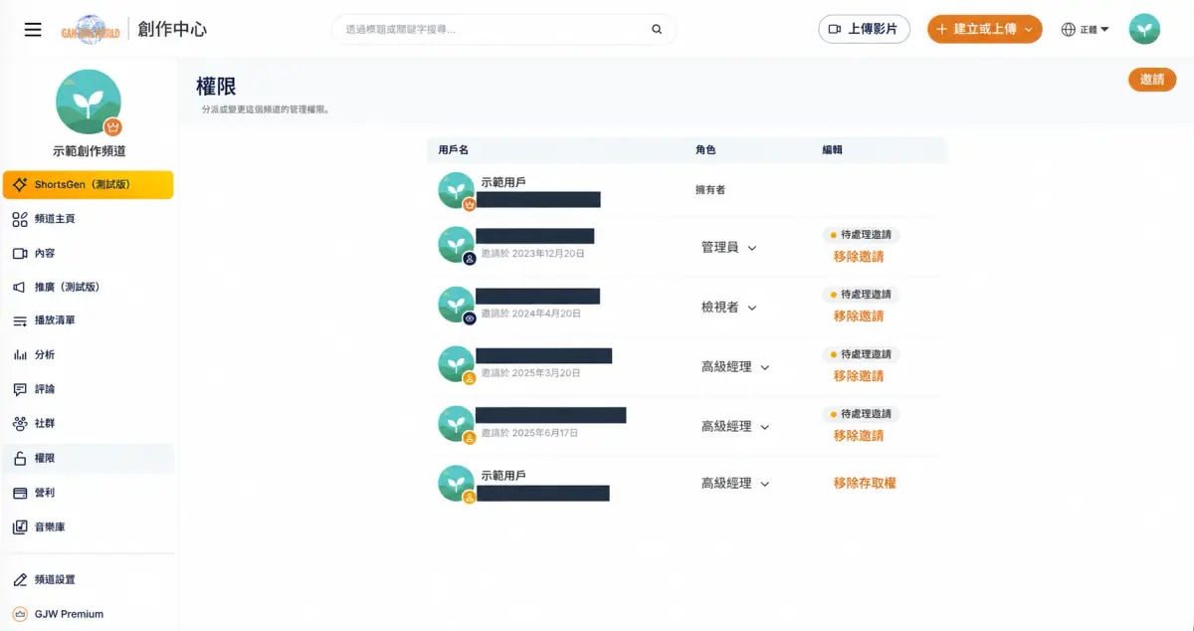Open GJW Premium in the sidebar
The image size is (1194, 631).
pos(89,614)
